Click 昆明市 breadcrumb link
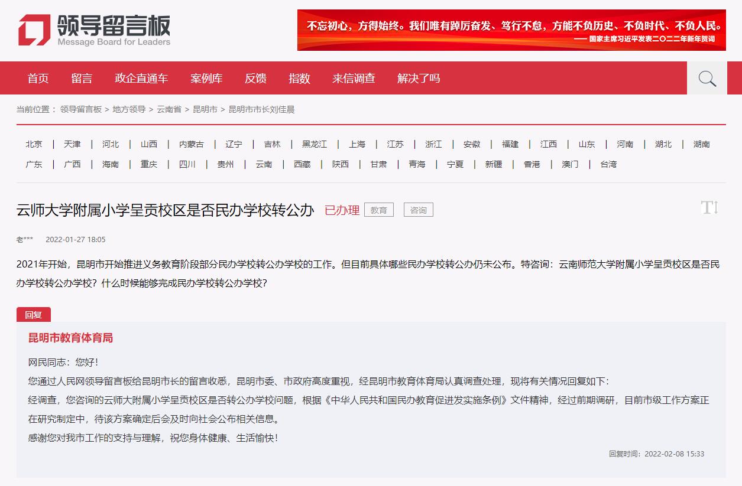Viewport: 742px width, 486px height. pos(205,109)
